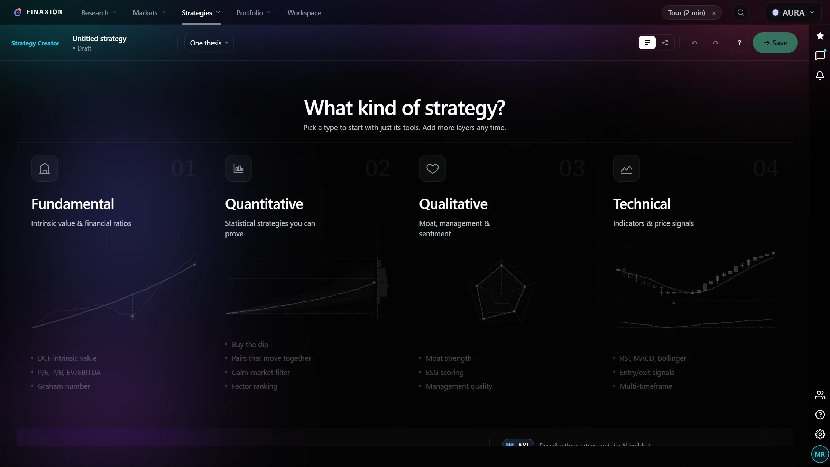Expand the Strategies menu chevron
Screen dimensions: 830x467
(x=218, y=13)
